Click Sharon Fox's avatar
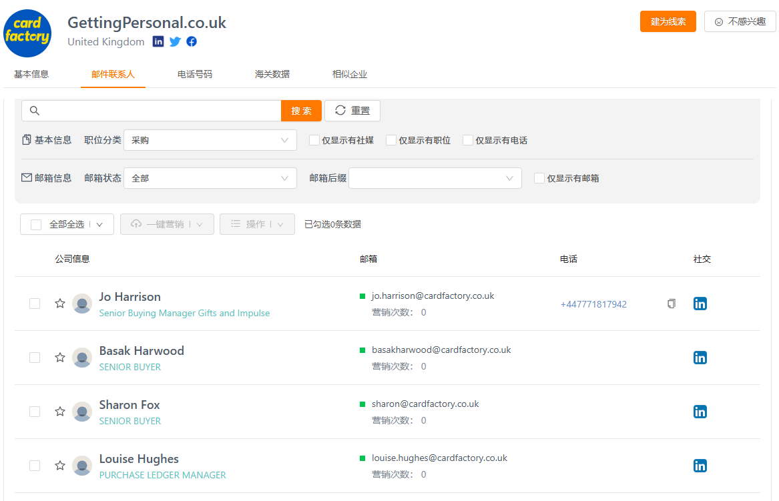The width and height of the screenshot is (779, 501). coord(82,412)
